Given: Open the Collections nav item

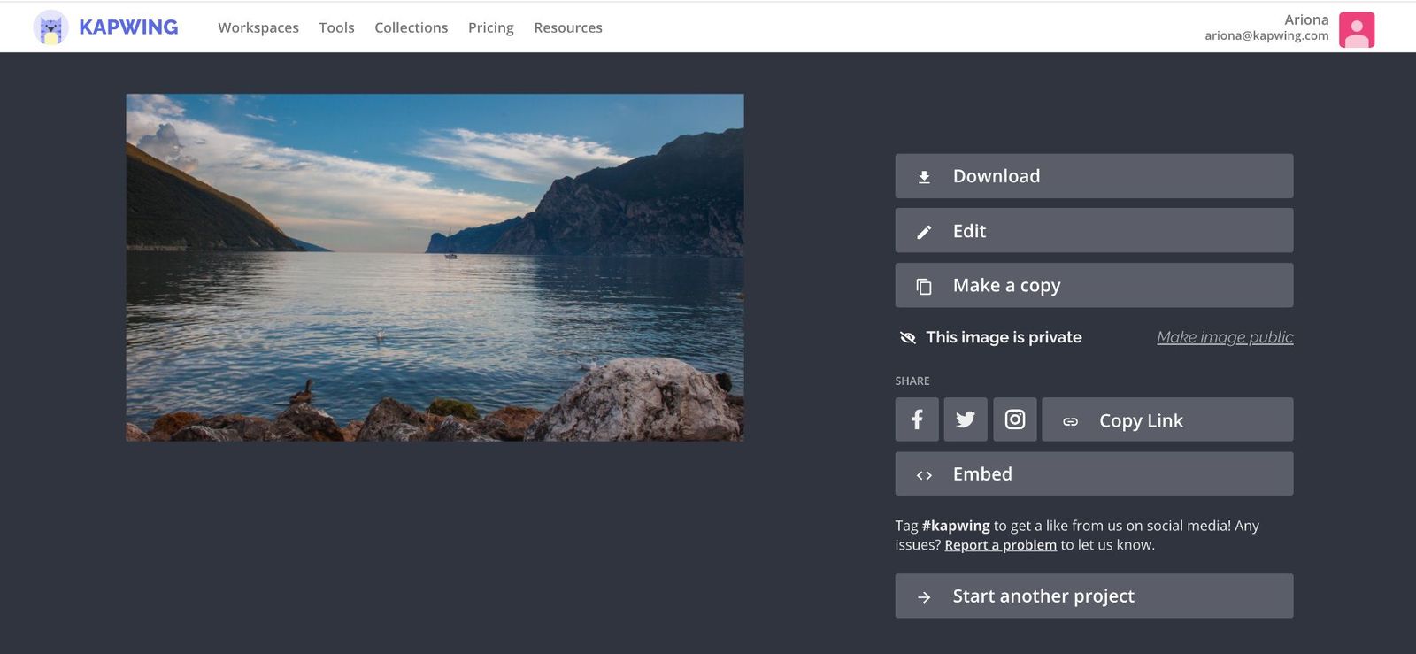Looking at the screenshot, I should (411, 27).
